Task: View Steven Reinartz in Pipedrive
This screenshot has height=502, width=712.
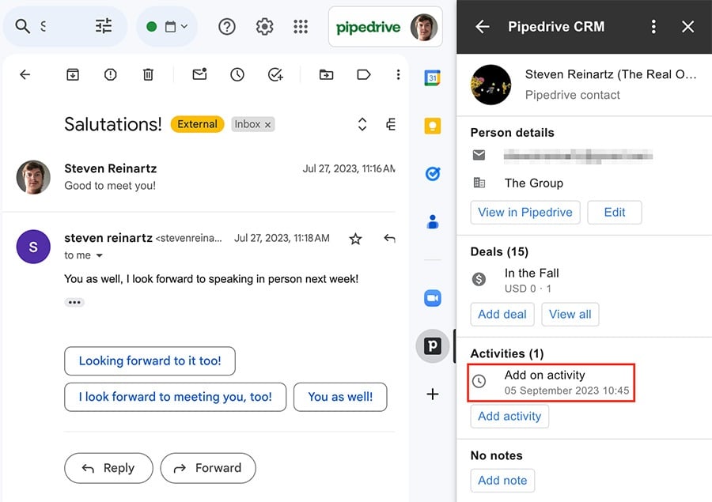Action: click(525, 212)
